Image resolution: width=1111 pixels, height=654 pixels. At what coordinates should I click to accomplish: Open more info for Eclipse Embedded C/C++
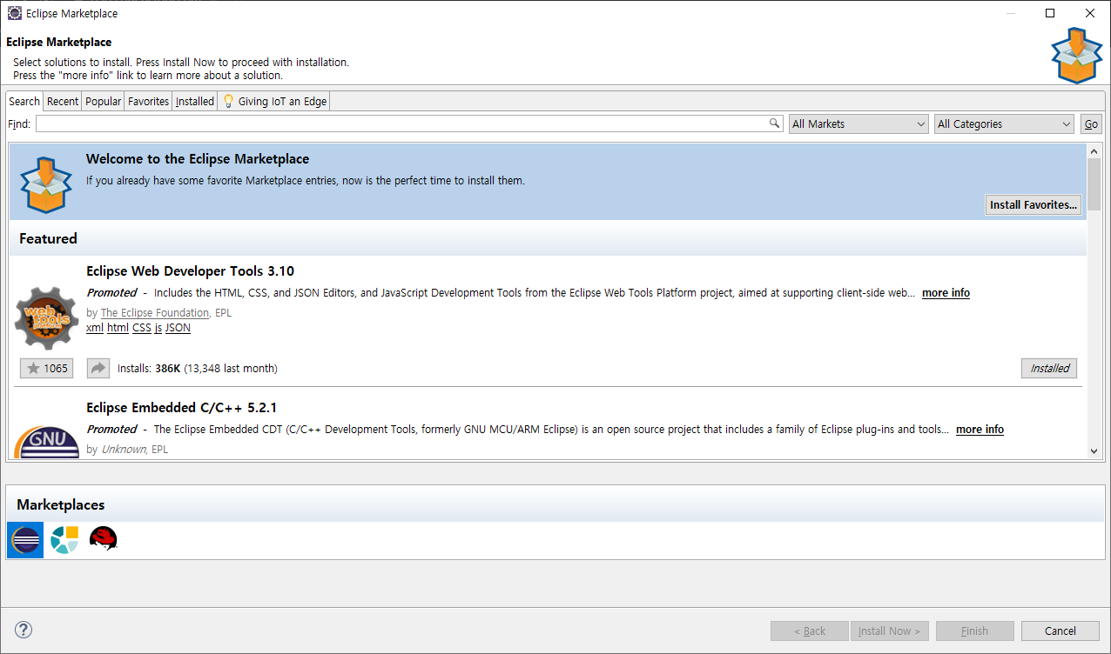coord(980,430)
